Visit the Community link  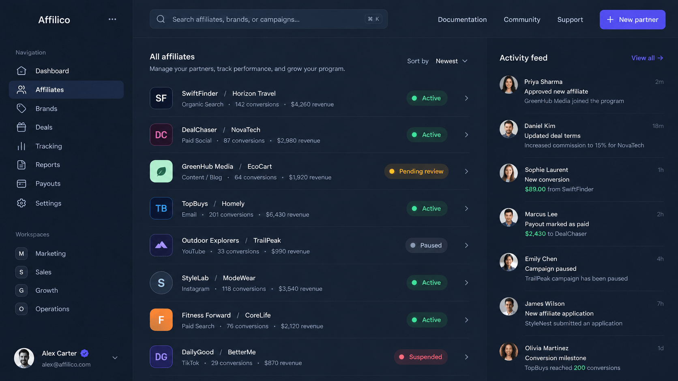click(x=522, y=19)
